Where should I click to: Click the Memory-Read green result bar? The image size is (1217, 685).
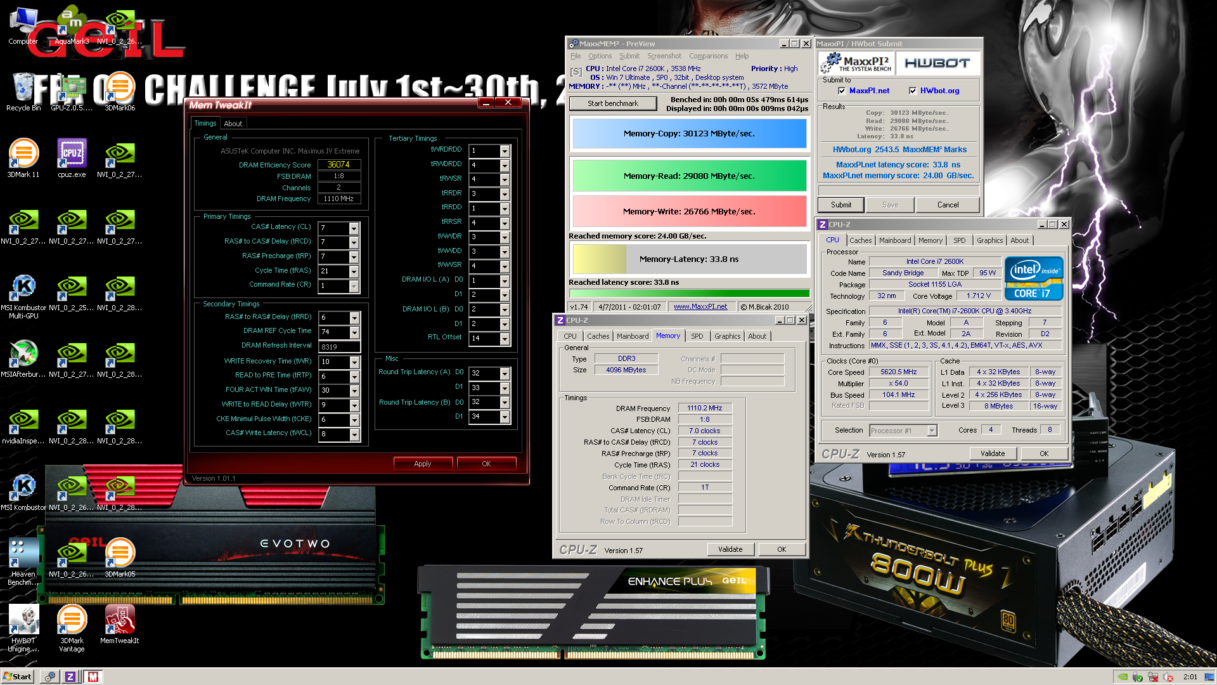(x=689, y=176)
